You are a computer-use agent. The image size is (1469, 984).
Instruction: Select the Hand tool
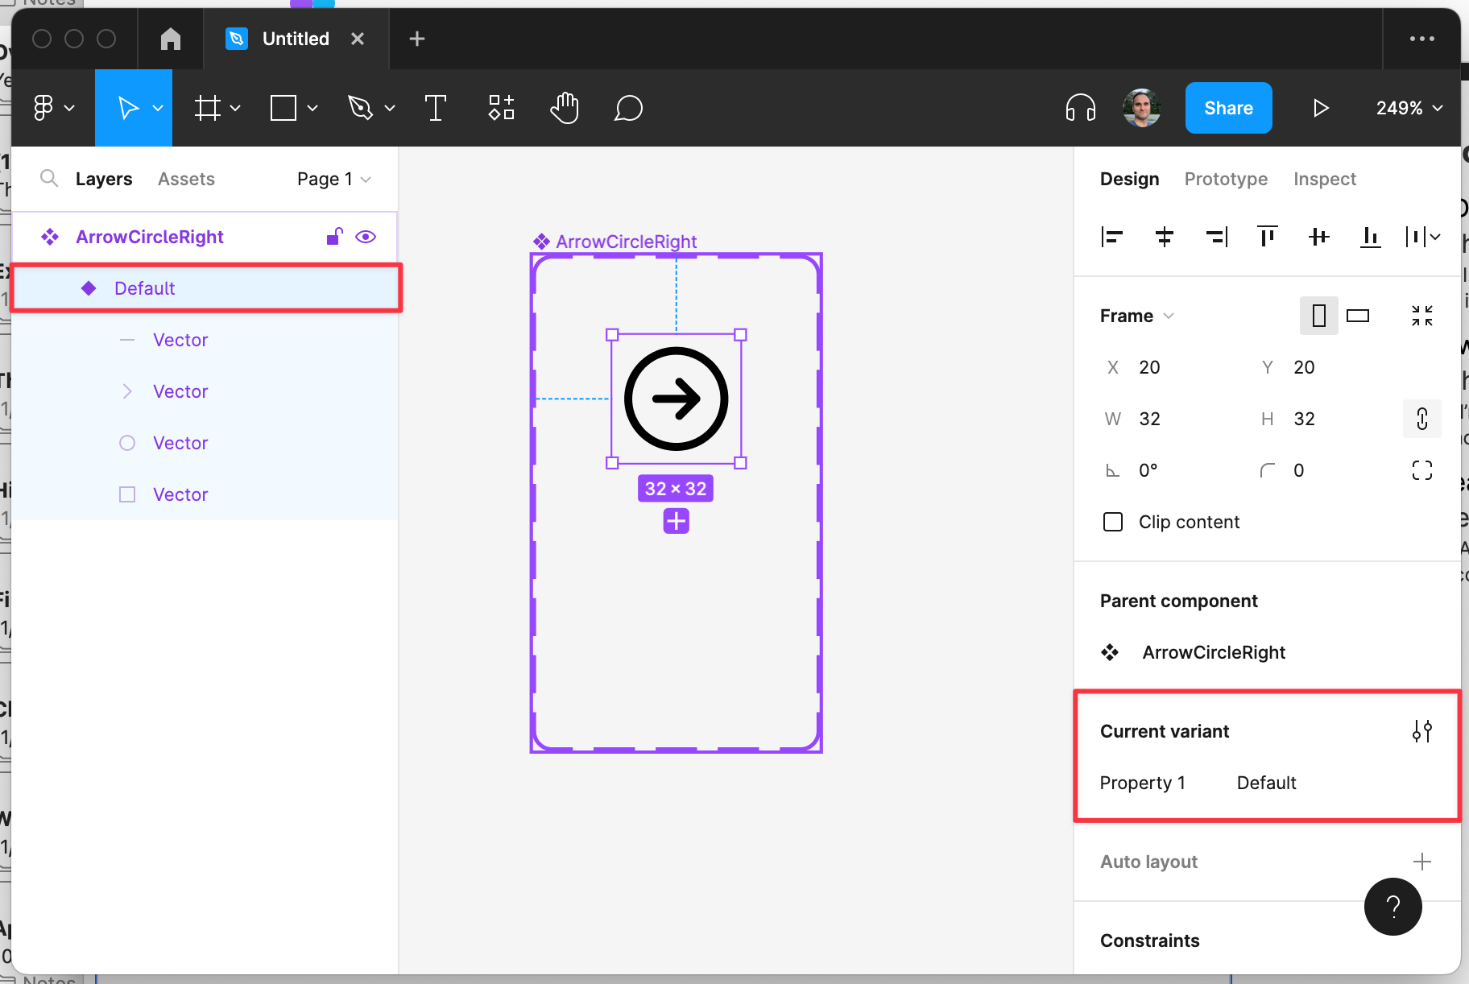565,108
